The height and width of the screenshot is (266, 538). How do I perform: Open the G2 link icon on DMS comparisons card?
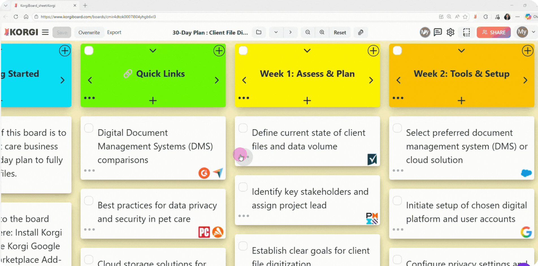pyautogui.click(x=204, y=173)
